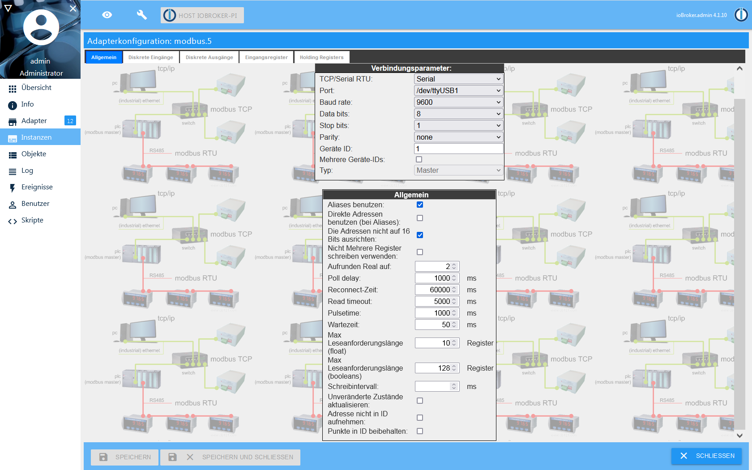Click the Poll delay value field
752x470 pixels.
coord(437,278)
